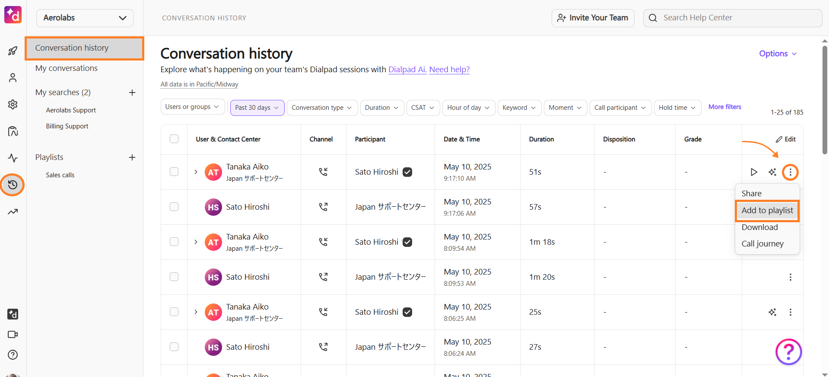The image size is (829, 377).
Task: Check the 8:06:25 AM Tanaka Aiko row
Action: coord(174,312)
